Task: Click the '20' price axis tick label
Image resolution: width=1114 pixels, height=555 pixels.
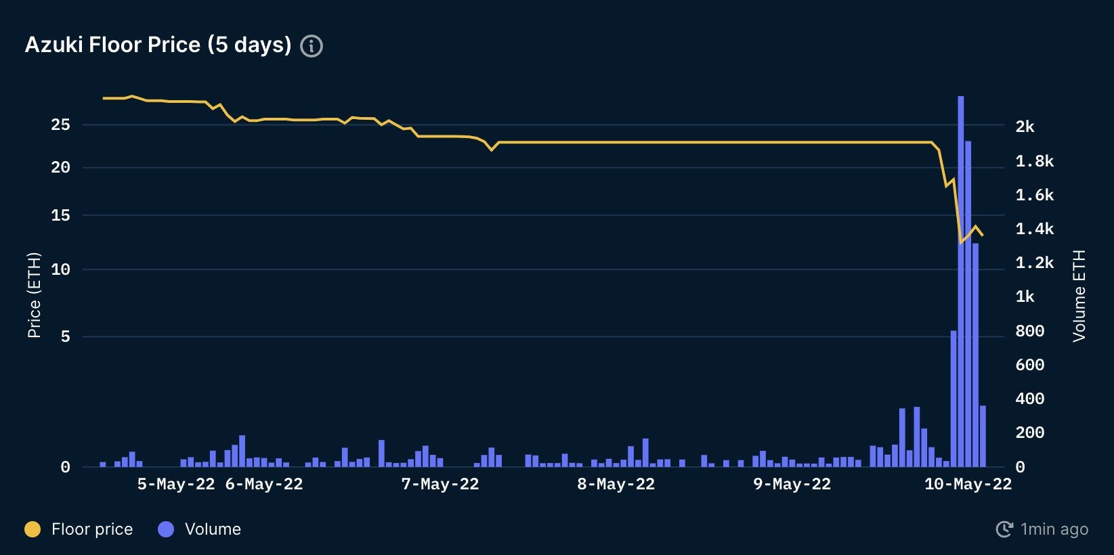Action: click(60, 167)
